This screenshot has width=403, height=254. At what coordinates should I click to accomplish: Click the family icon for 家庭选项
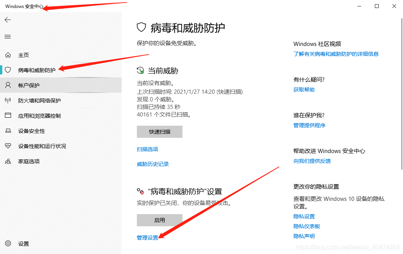(8, 161)
